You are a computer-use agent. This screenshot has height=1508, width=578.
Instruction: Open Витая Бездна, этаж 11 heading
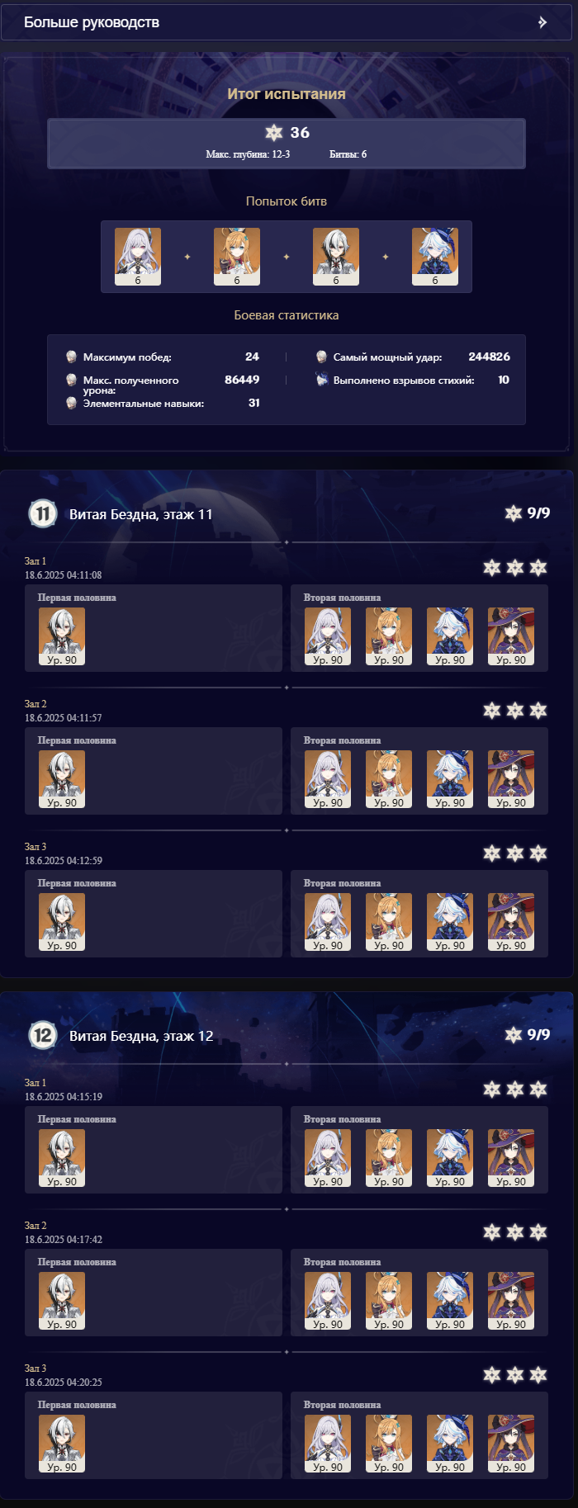(x=141, y=514)
